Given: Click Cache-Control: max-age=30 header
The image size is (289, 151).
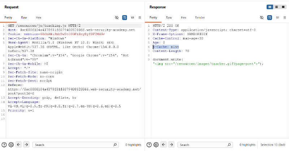Looking at the screenshot, I should (x=178, y=38).
